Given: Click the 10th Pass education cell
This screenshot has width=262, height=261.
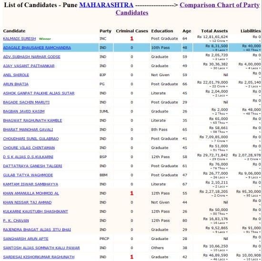Looking at the screenshot, I should coord(161,48).
